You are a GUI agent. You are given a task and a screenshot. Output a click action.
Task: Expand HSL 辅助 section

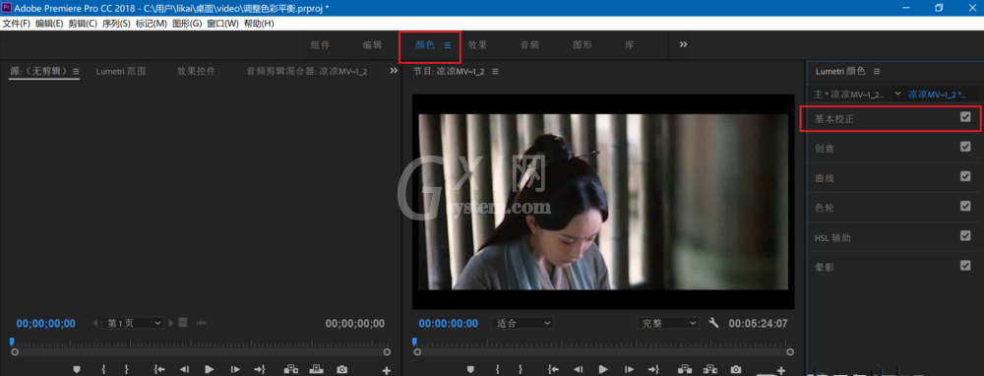coord(832,238)
